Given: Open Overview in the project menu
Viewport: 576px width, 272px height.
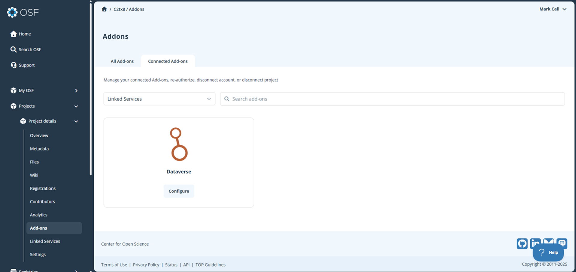Looking at the screenshot, I should [x=39, y=135].
